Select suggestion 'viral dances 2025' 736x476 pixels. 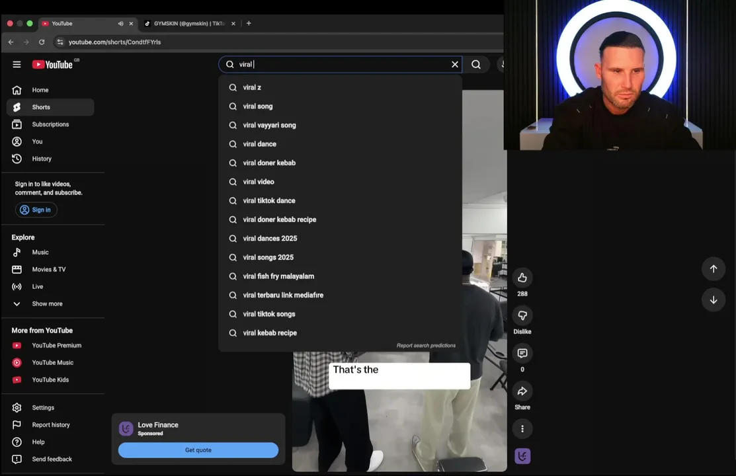pyautogui.click(x=341, y=239)
